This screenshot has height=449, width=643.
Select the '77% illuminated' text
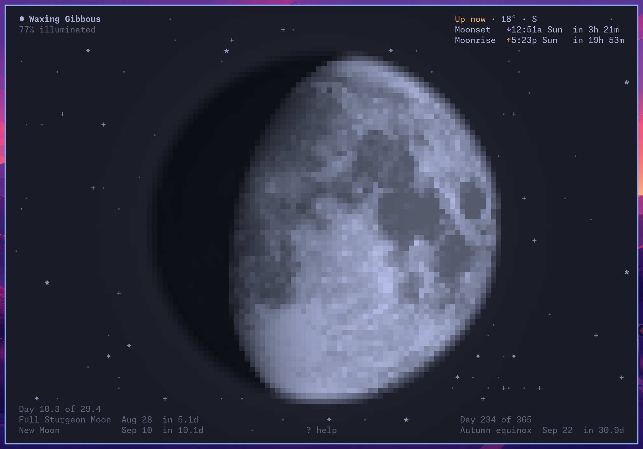(57, 30)
